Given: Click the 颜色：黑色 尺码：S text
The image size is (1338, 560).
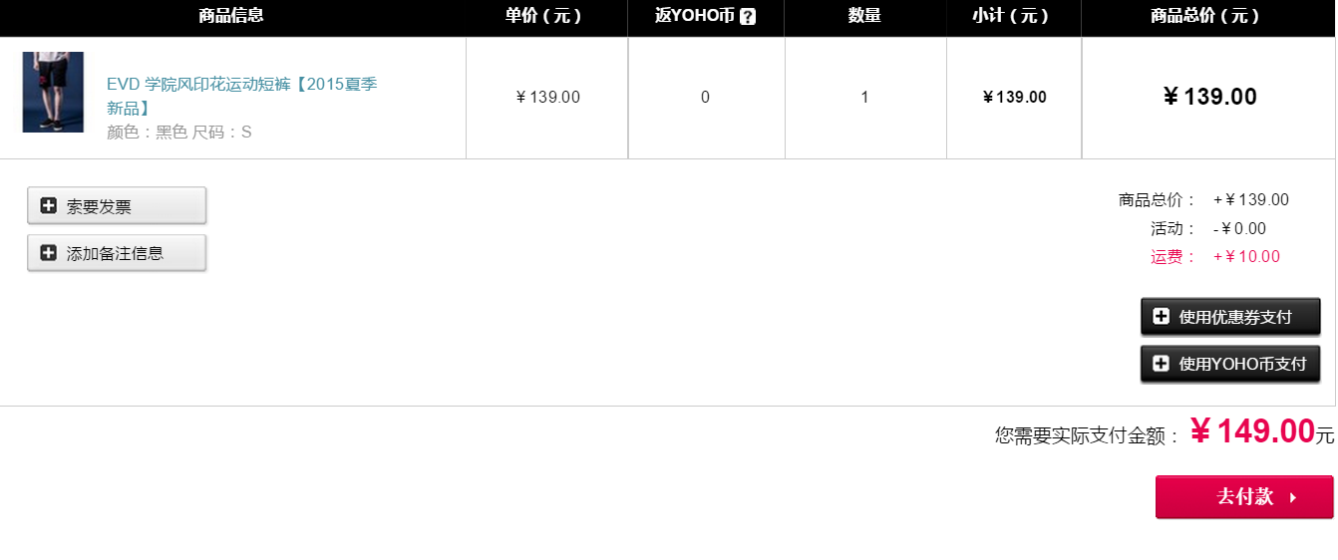Looking at the screenshot, I should (x=179, y=132).
